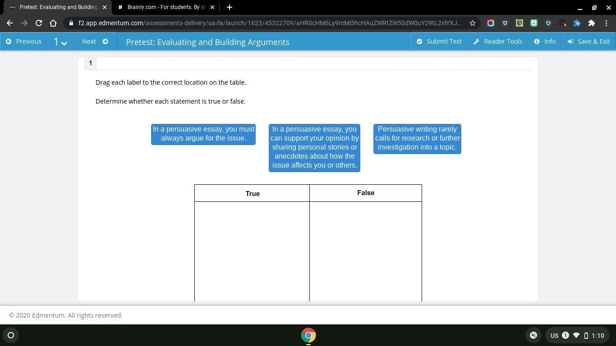Click the False column header
Viewport: 616px width, 346px height.
tap(366, 193)
